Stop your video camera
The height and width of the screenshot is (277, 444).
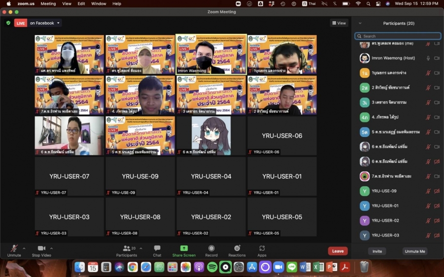tap(41, 248)
